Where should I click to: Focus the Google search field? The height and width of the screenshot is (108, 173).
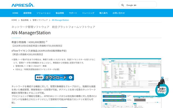pyautogui.click(x=138, y=5)
